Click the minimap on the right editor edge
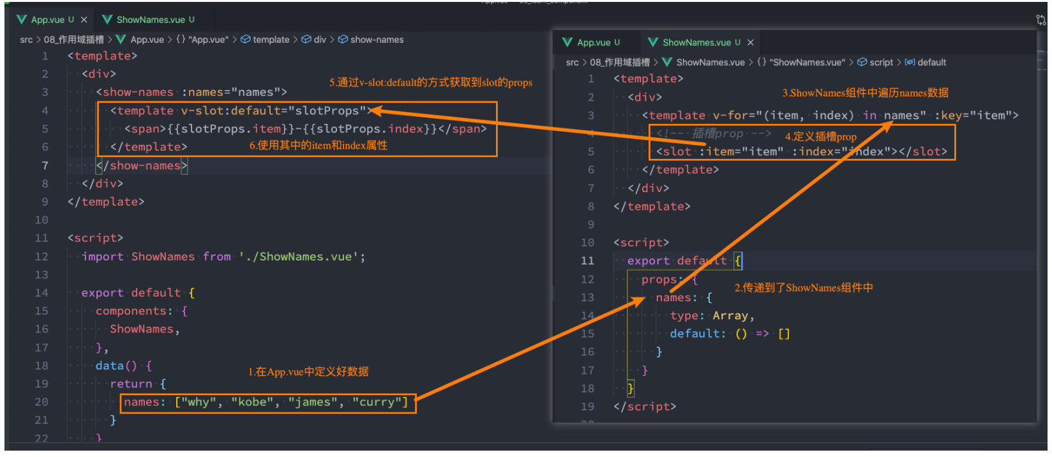Viewport: 1052px width, 457px height. [x=1042, y=63]
